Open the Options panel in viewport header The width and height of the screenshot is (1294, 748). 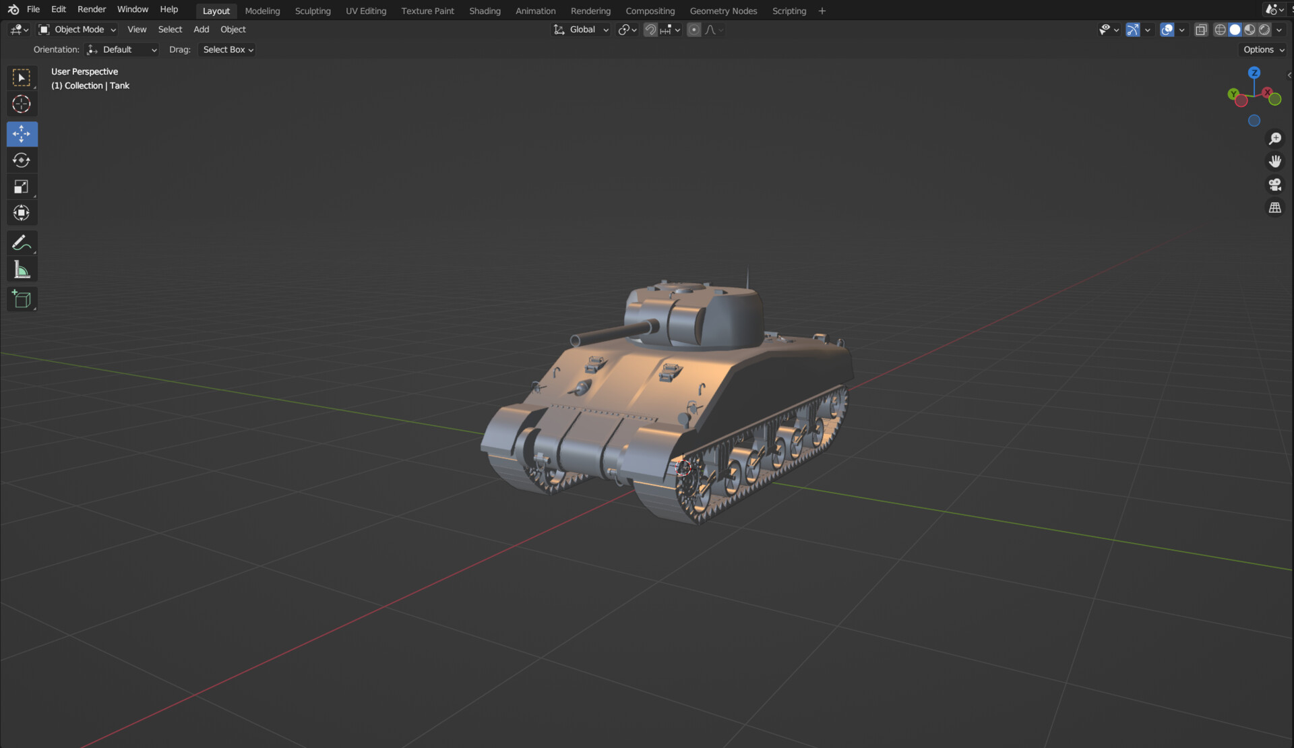tap(1262, 49)
